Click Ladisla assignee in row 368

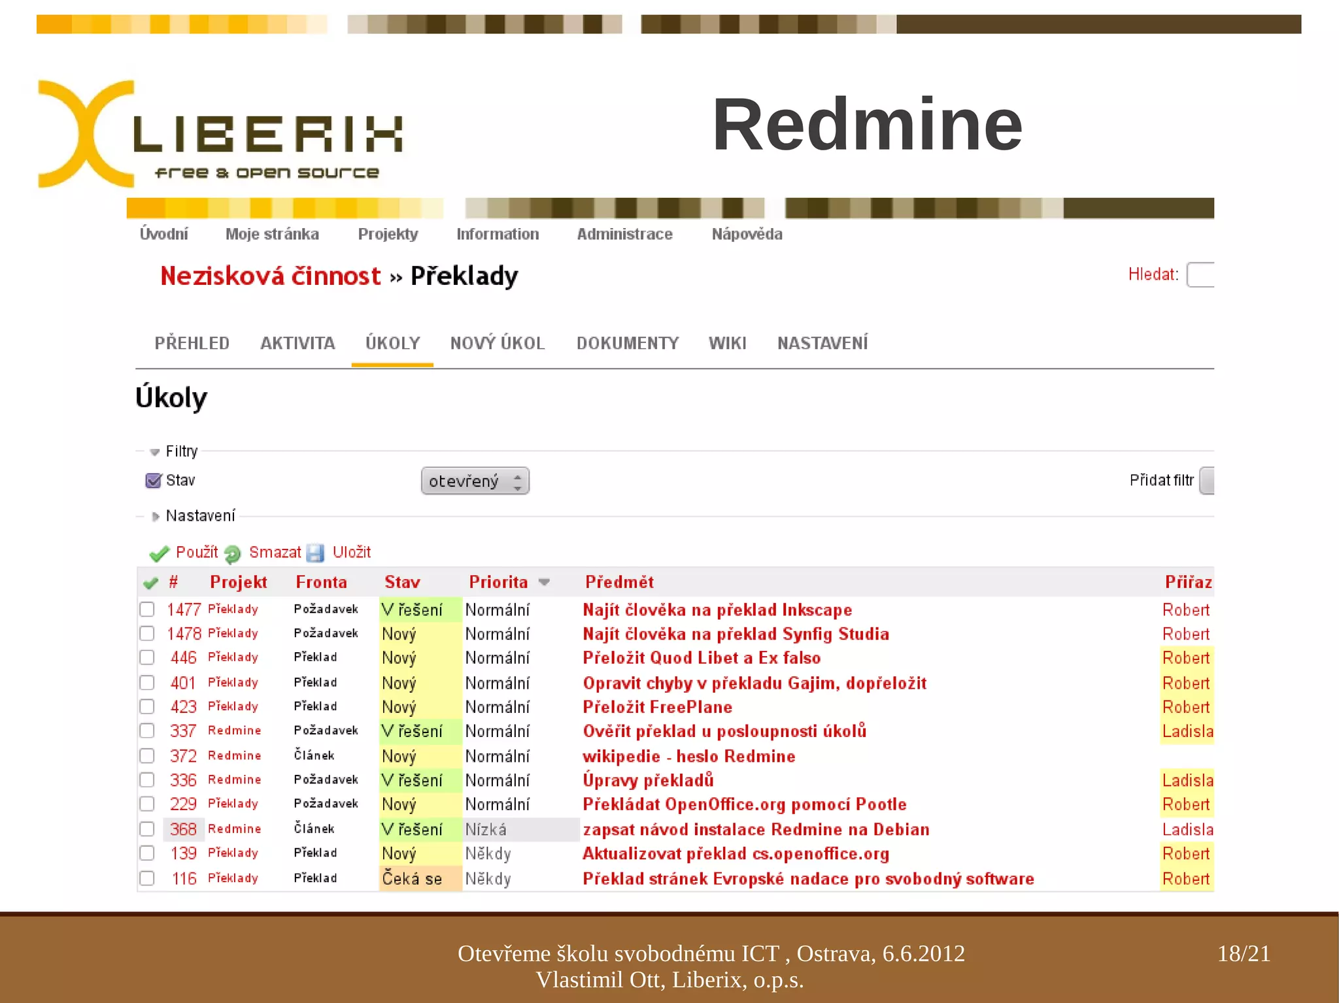click(1187, 829)
